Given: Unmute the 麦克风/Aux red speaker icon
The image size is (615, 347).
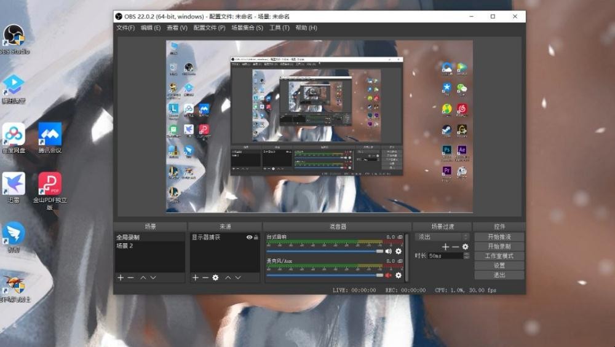Looking at the screenshot, I should point(389,275).
